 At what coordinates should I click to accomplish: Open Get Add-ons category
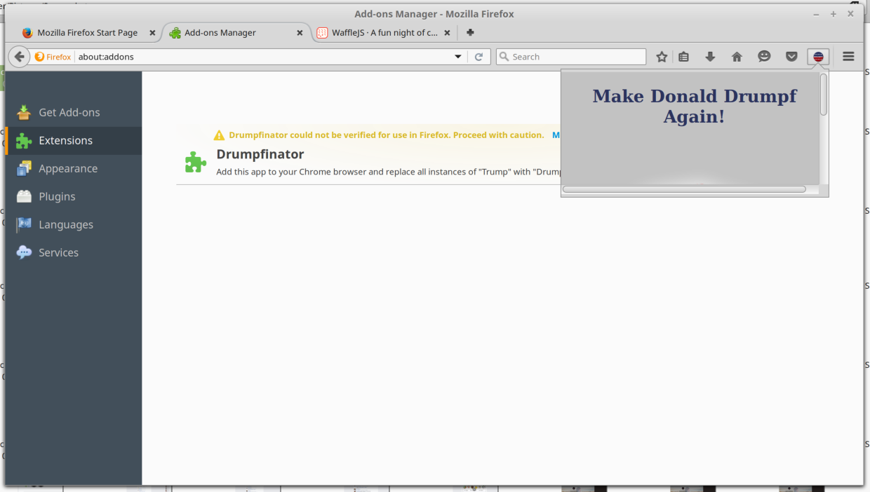point(73,112)
